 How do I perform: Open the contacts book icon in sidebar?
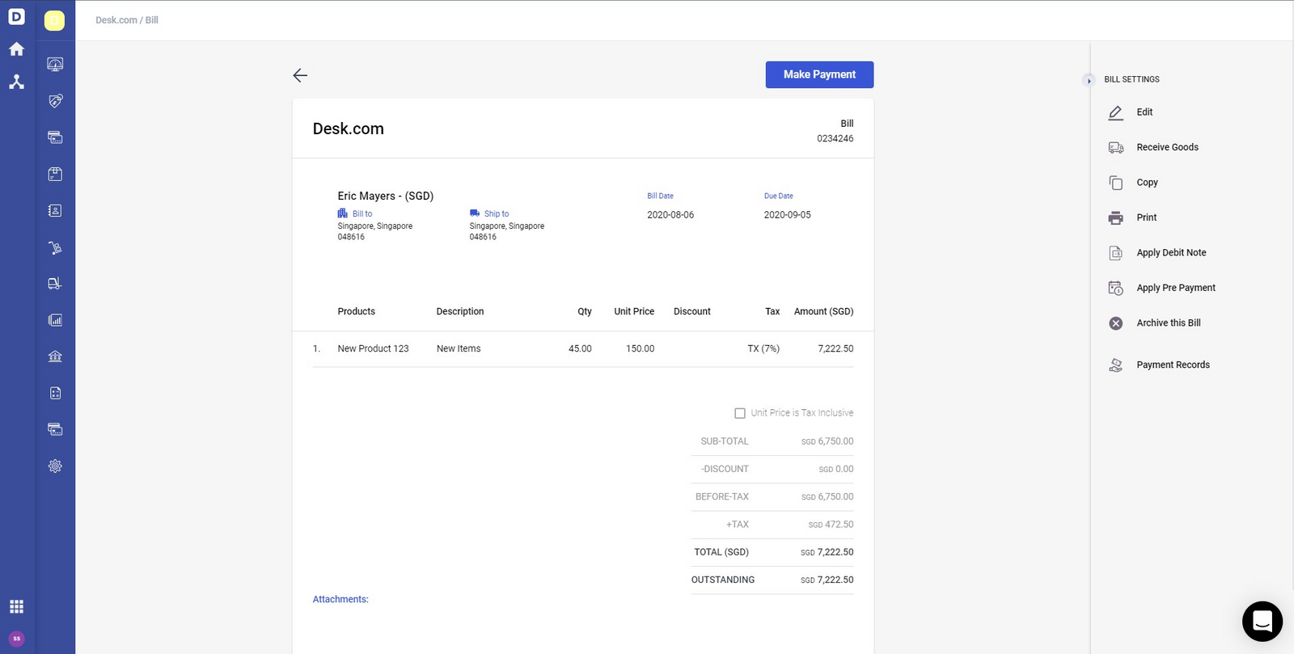click(55, 211)
